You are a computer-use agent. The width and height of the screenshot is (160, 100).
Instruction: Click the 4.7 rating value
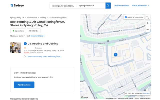(x=25, y=48)
